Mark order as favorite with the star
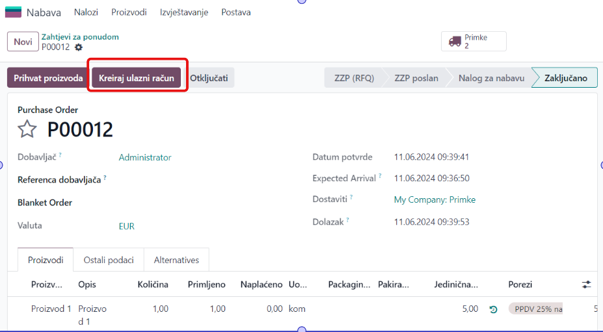Viewport: 603px width, 332px height. (27, 129)
